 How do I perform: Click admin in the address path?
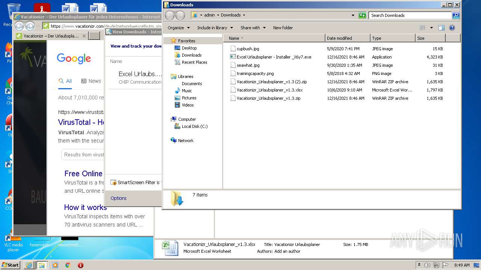pyautogui.click(x=209, y=15)
